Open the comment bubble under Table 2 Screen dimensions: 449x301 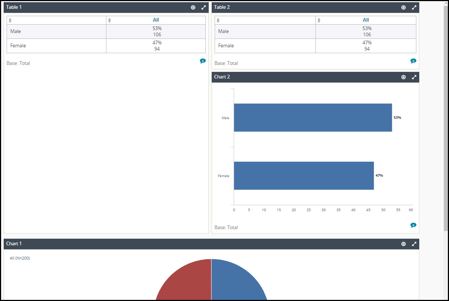click(413, 61)
